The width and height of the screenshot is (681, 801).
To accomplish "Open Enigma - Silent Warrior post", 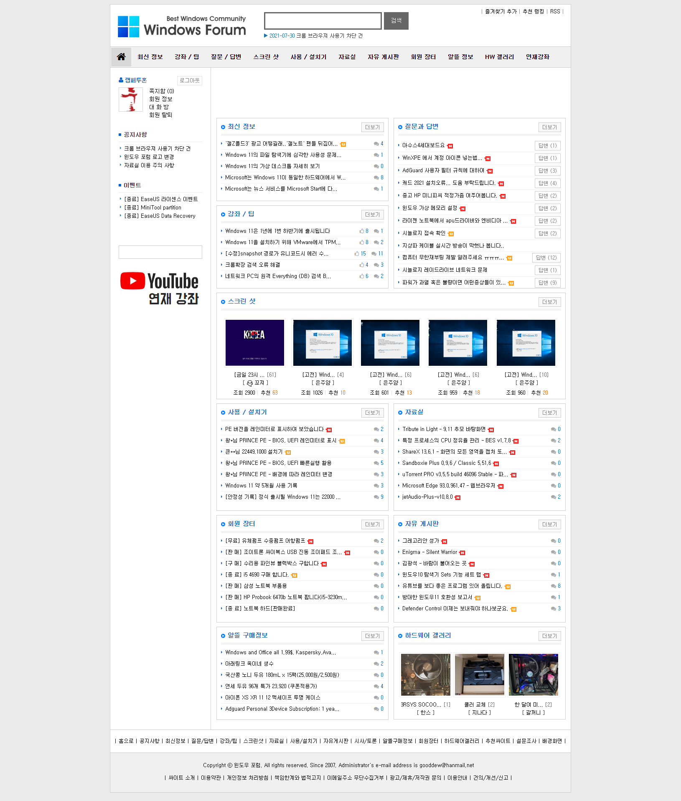I will pos(429,552).
